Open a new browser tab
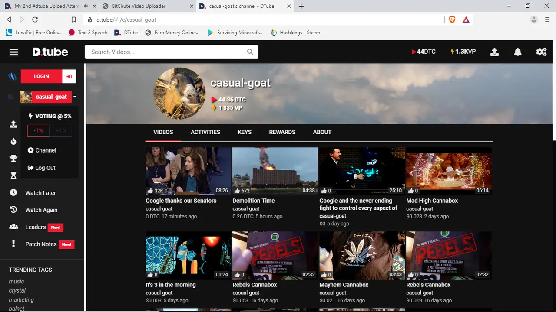The image size is (556, 312). (x=301, y=6)
